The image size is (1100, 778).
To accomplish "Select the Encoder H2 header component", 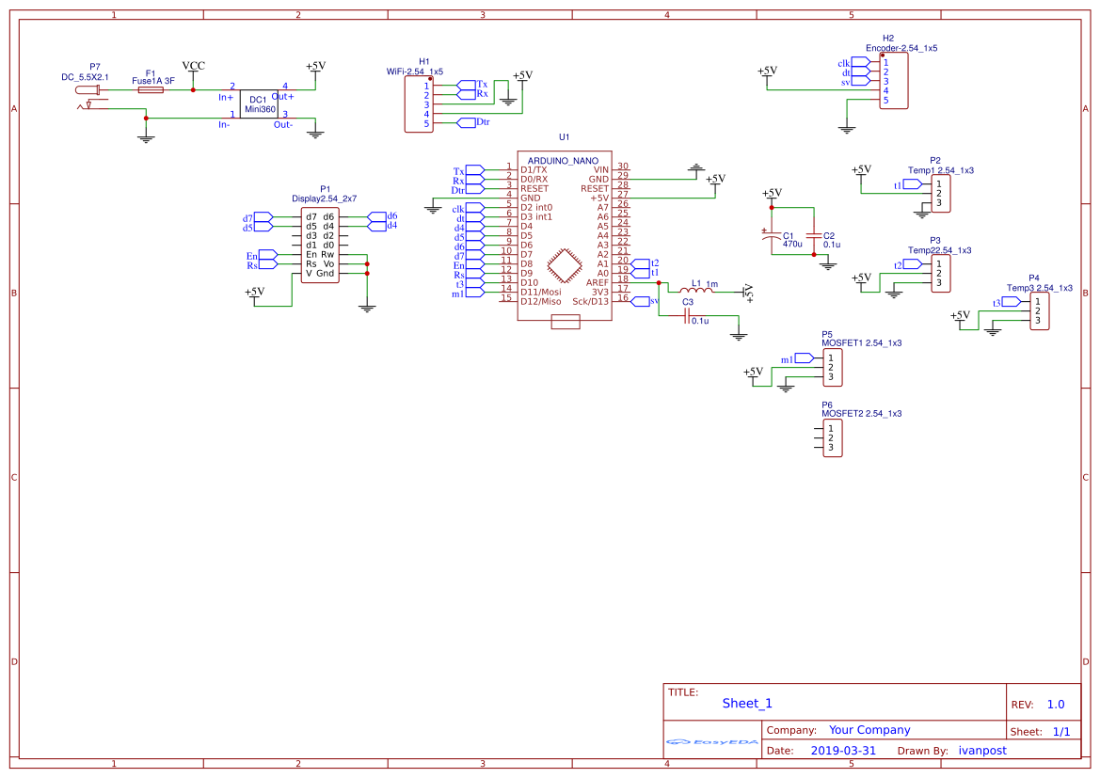I will [x=894, y=81].
